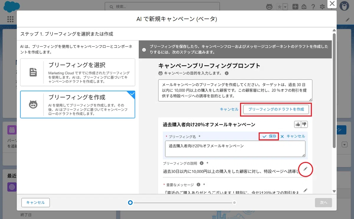Click into the campaign prompt text area
354x219 pixels.
point(235,90)
